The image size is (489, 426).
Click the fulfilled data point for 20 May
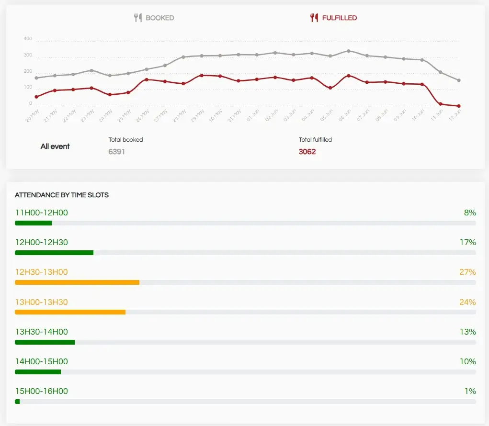(36, 97)
